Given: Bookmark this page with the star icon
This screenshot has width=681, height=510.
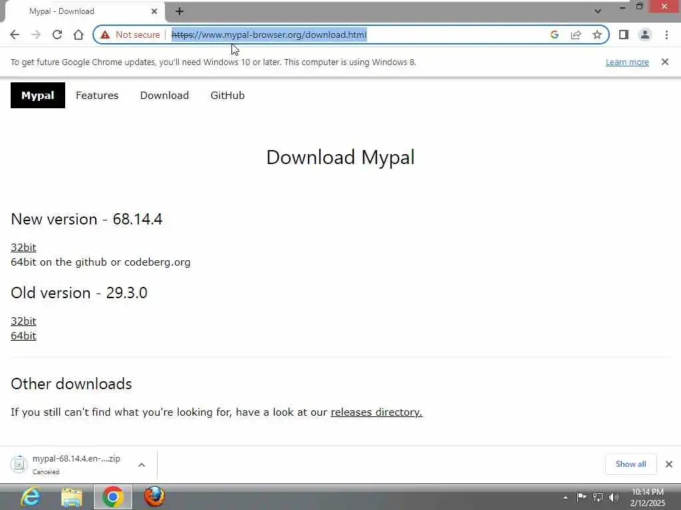Looking at the screenshot, I should point(597,35).
